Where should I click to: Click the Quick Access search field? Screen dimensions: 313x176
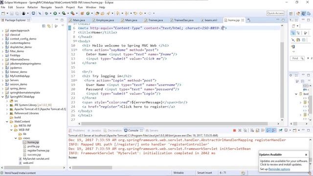pyautogui.click(x=275, y=13)
